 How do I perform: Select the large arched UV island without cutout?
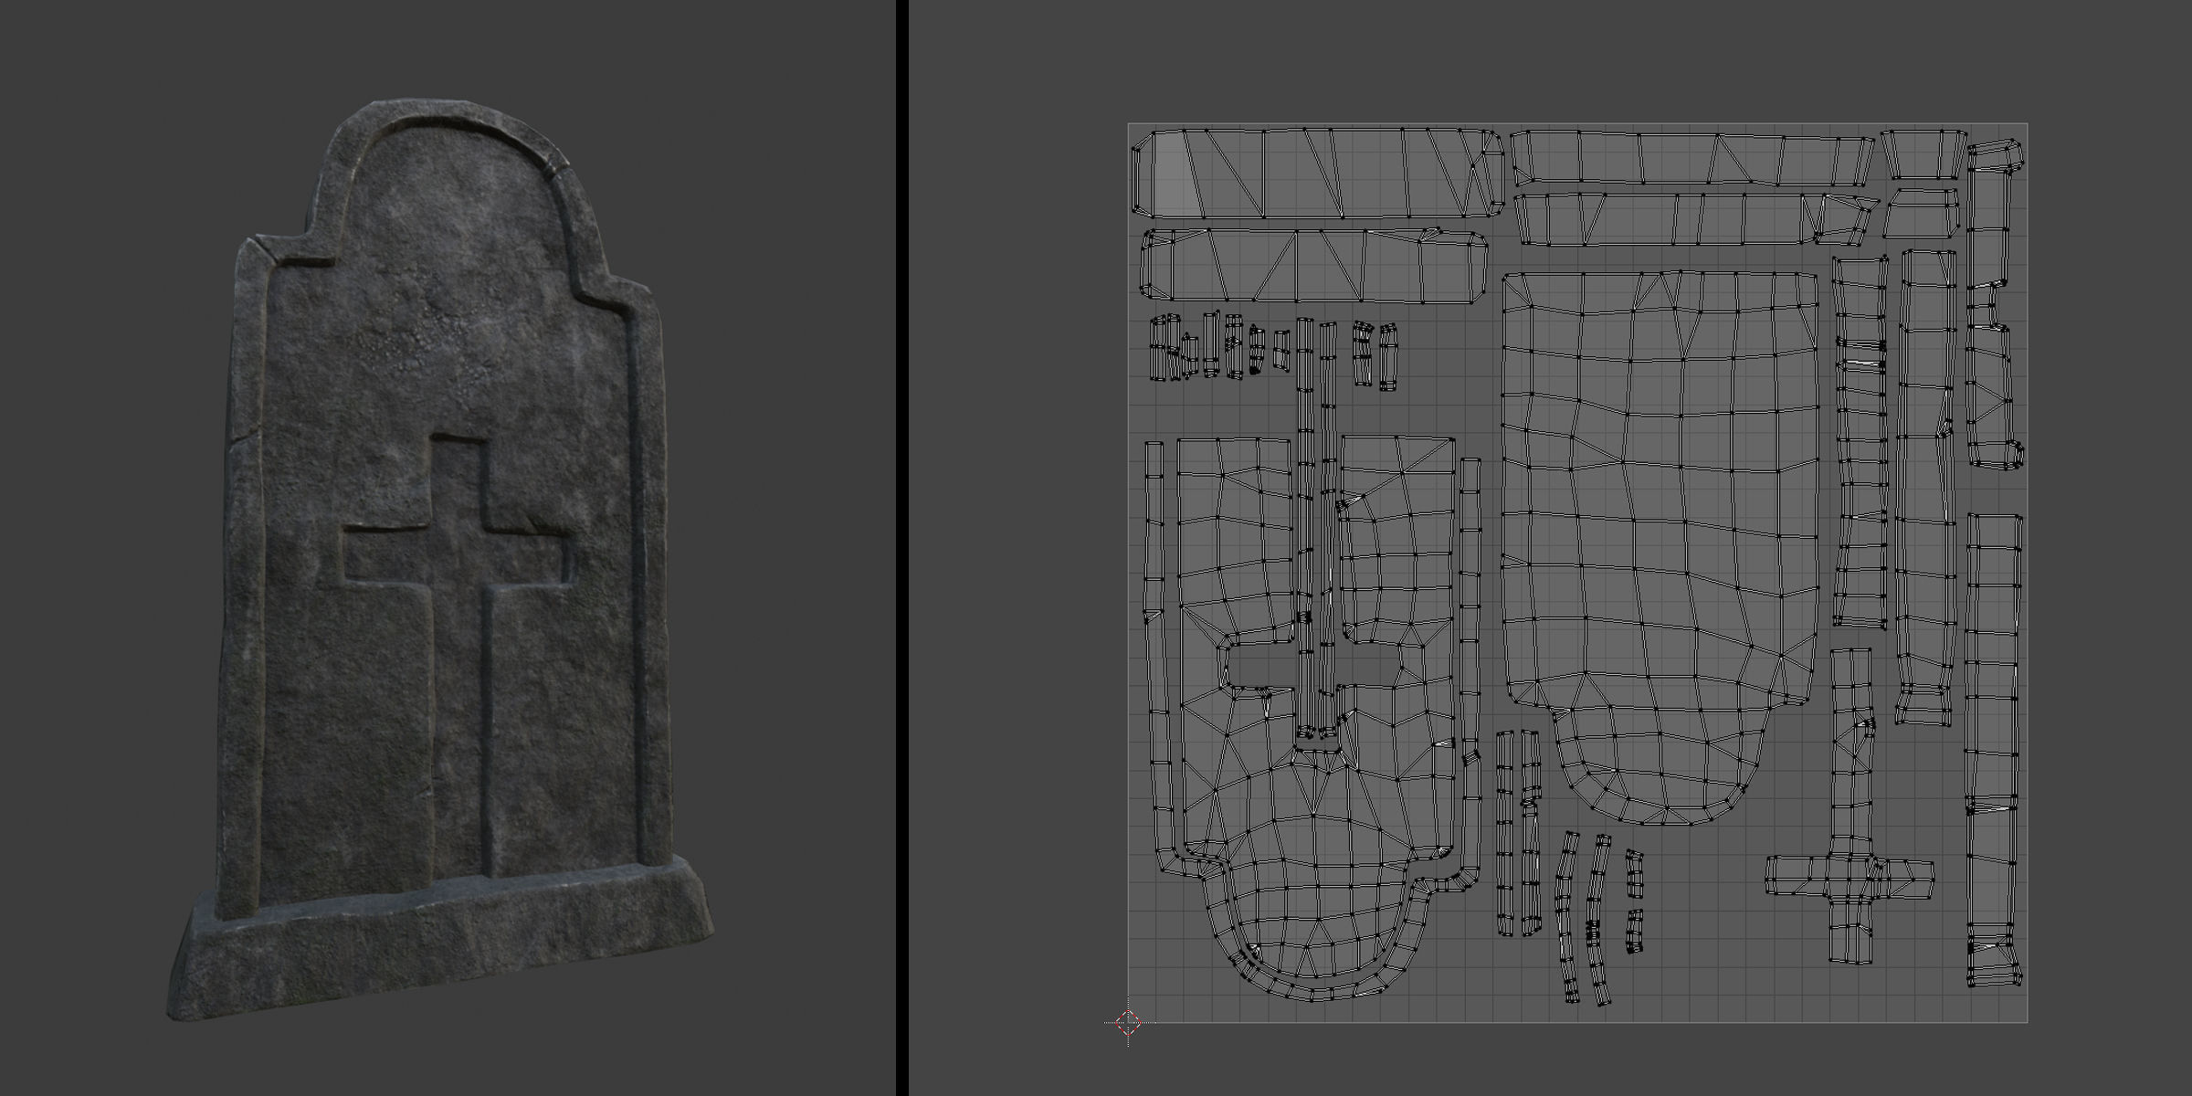[x=1660, y=549]
